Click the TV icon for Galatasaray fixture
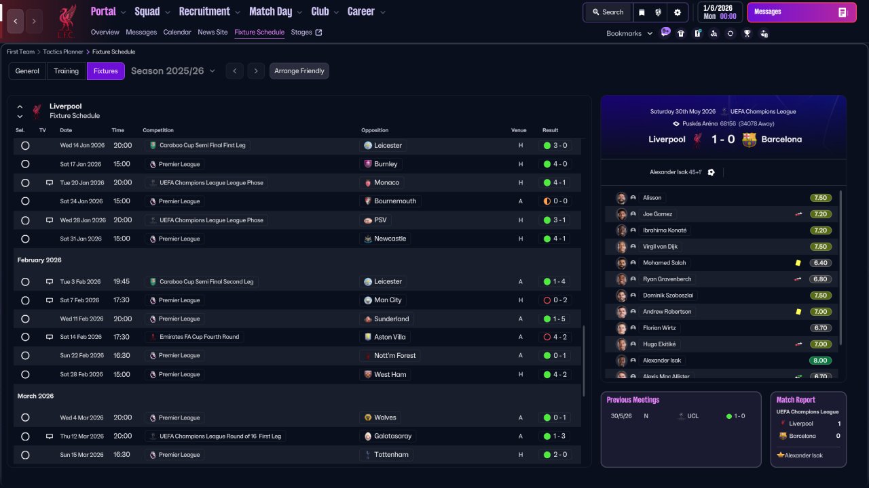The image size is (869, 488). 50,436
